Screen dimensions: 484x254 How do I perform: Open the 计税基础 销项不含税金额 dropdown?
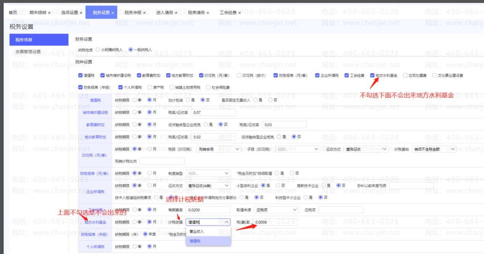435,149
